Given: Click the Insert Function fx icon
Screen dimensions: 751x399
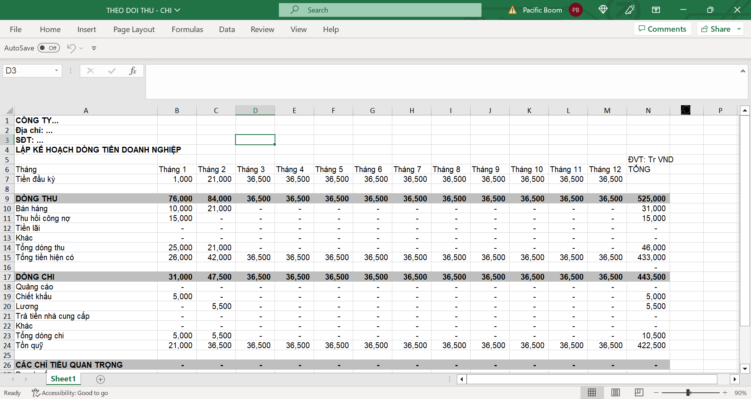Looking at the screenshot, I should click(x=133, y=71).
